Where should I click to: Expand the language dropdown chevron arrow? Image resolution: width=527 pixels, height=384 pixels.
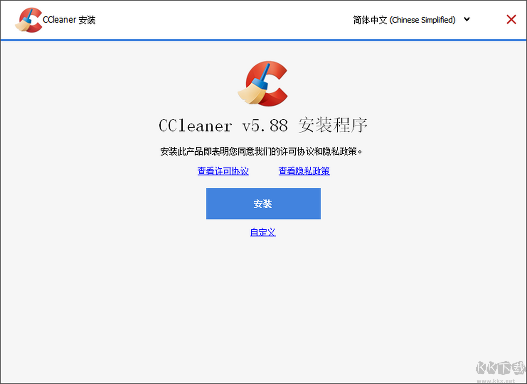[467, 19]
